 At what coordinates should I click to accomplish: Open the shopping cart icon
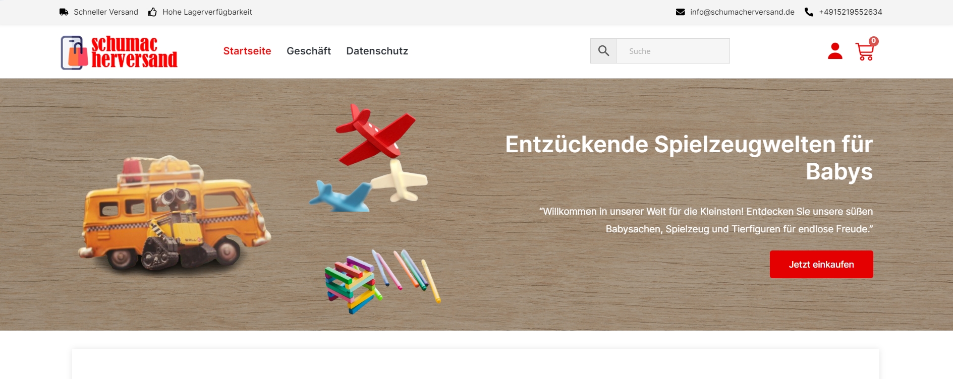865,51
